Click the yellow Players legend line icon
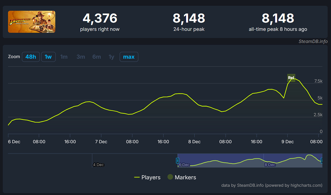 point(137,177)
